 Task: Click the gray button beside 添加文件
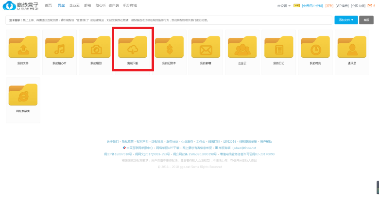tap(367, 20)
